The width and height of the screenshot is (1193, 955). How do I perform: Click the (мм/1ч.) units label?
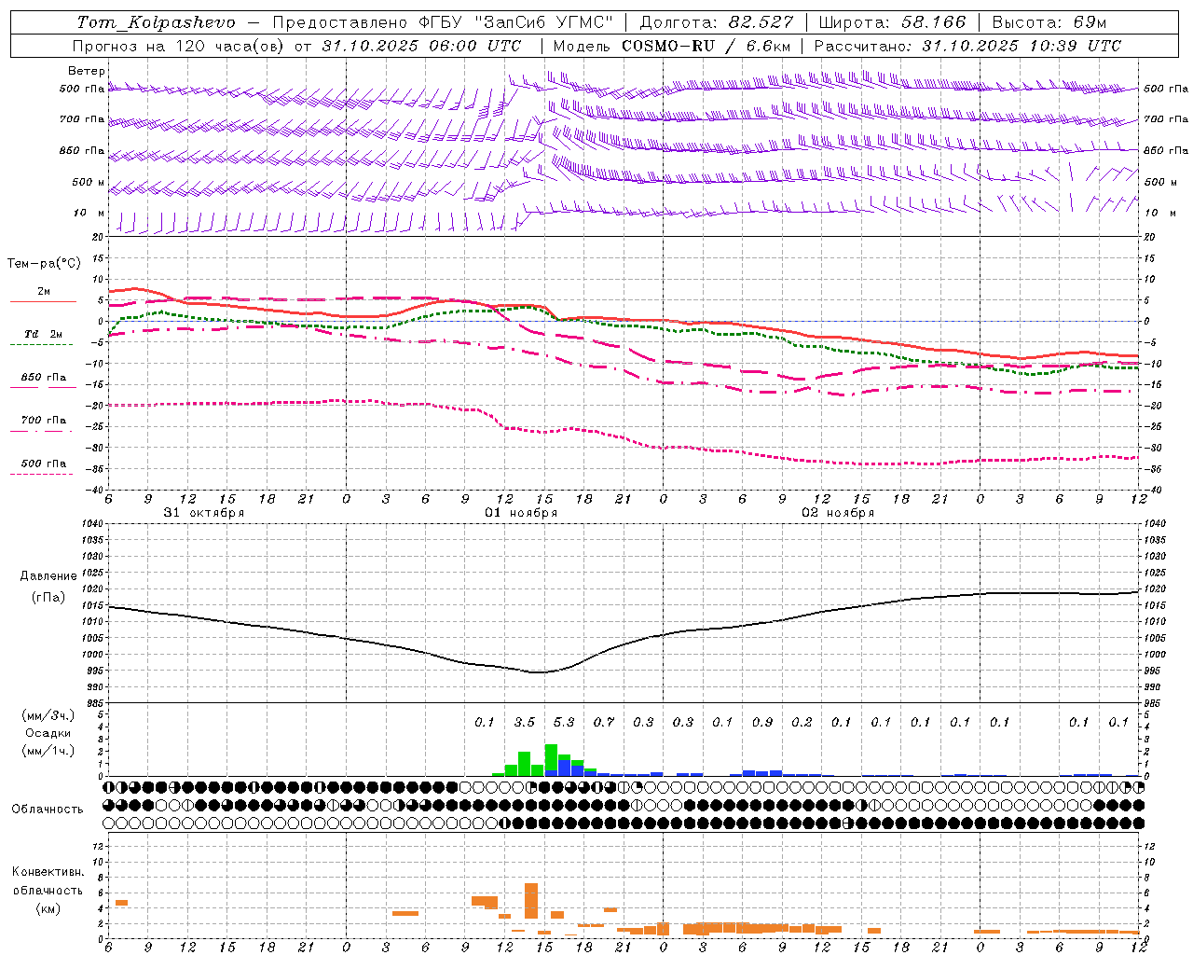(x=48, y=751)
